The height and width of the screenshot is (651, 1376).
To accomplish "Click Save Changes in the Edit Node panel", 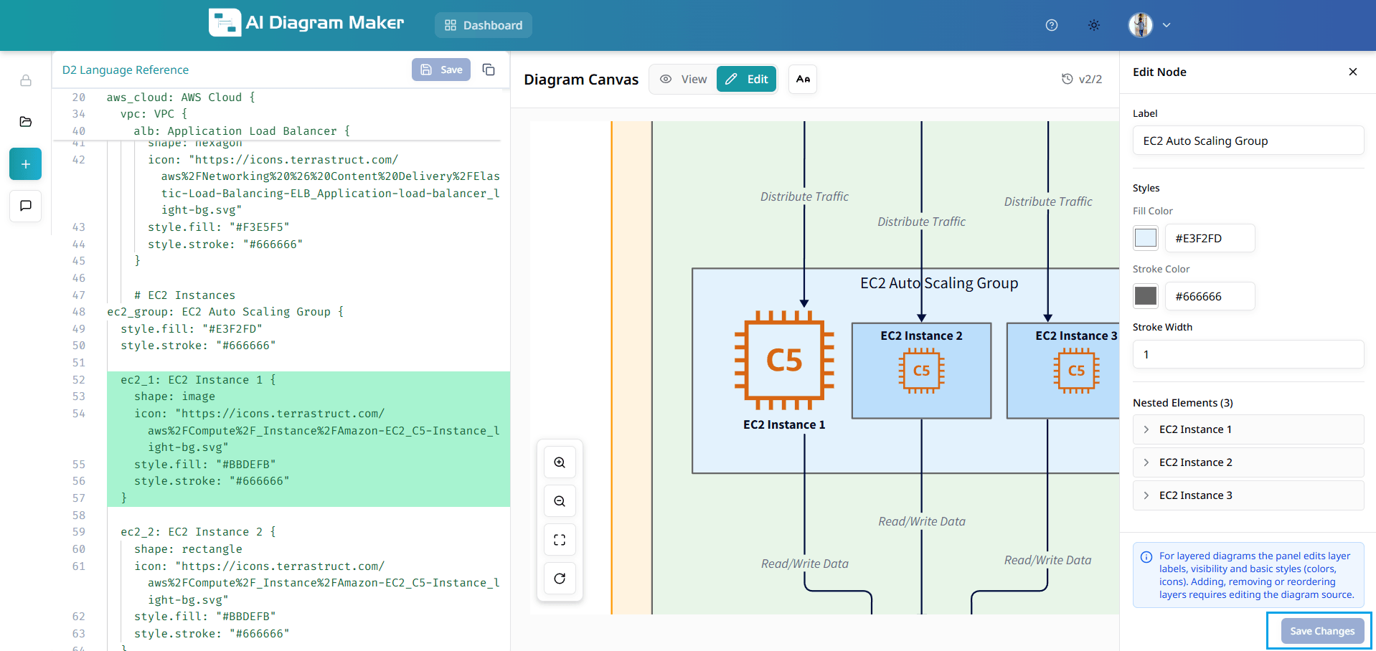I will [x=1321, y=630].
